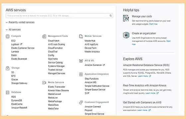The image size is (186, 119).
Task: Click the Storage category icon
Action: [x=8, y=68]
